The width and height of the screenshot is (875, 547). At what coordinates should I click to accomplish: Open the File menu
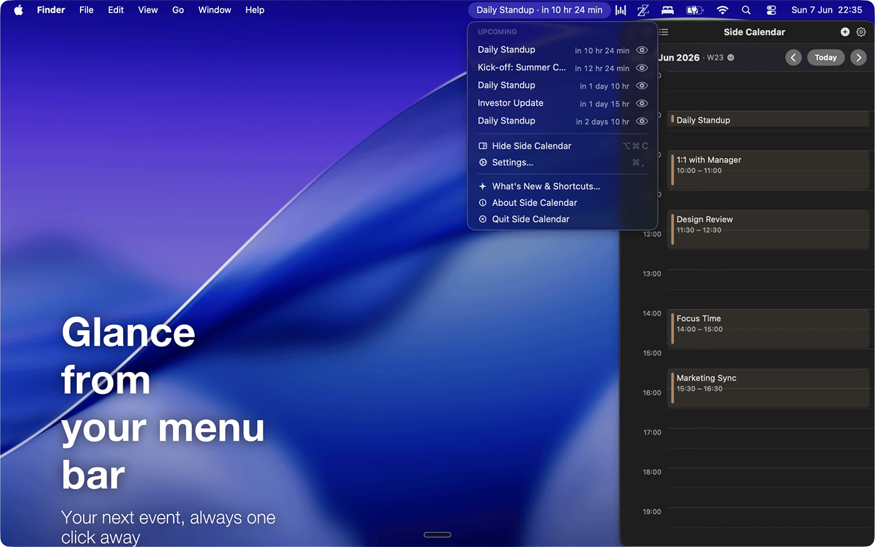coord(86,10)
